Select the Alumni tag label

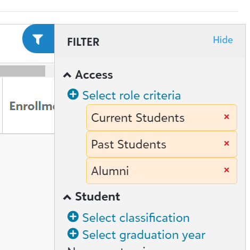pos(110,171)
